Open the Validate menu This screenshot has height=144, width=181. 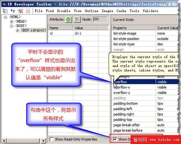[x=150, y=11]
